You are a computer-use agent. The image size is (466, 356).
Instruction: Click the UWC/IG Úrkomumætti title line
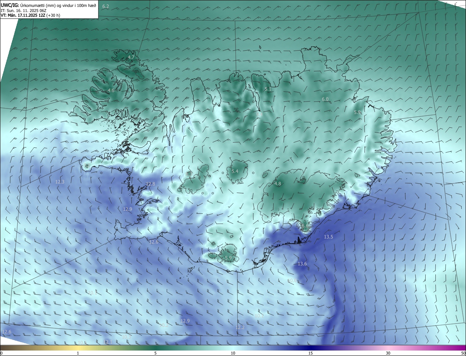coord(48,5)
